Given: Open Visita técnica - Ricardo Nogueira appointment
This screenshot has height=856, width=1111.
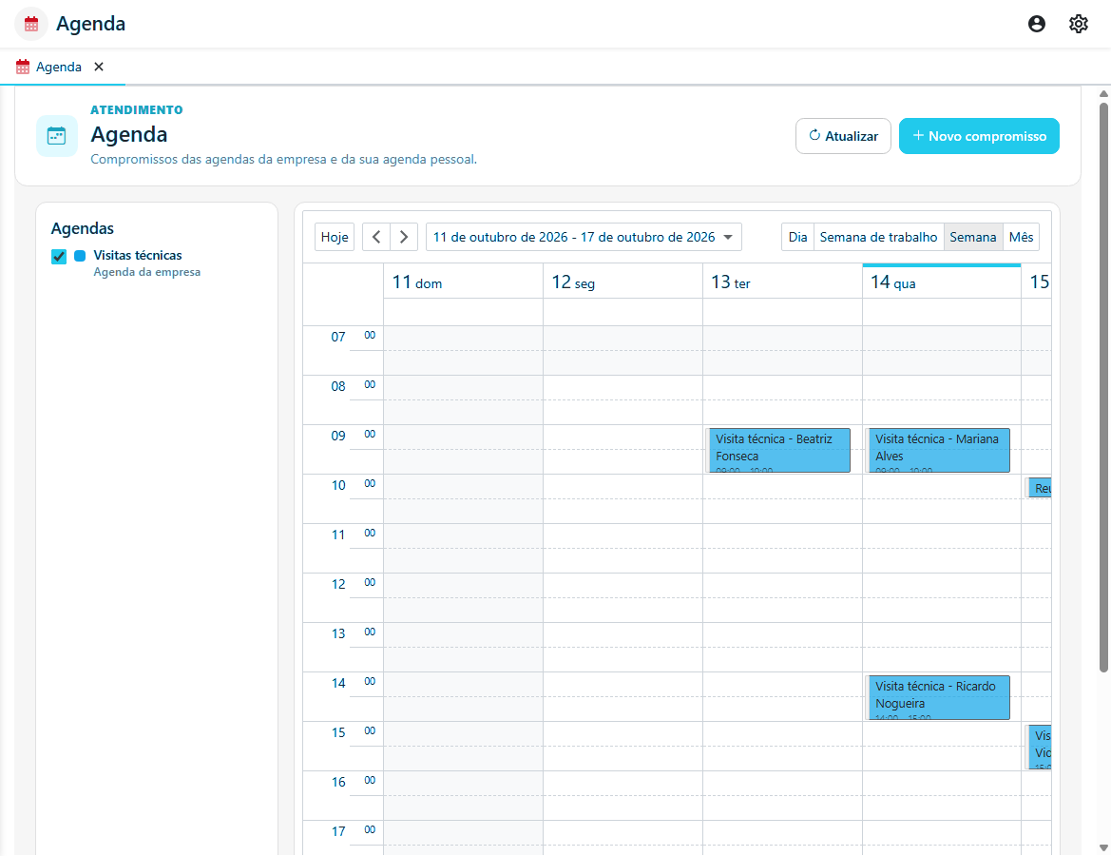Looking at the screenshot, I should tap(938, 698).
